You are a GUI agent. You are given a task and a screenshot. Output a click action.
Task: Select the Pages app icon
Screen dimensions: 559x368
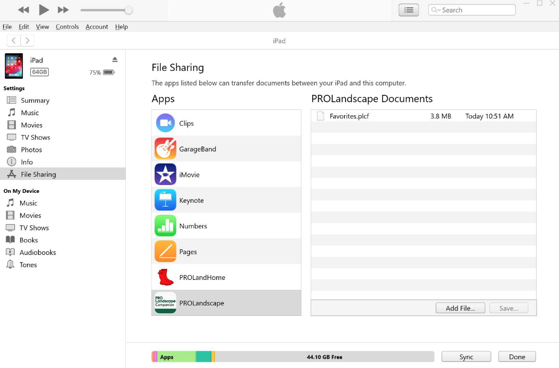pos(166,251)
